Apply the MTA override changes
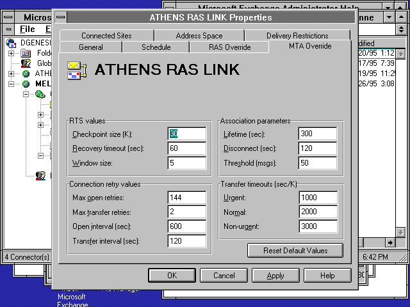 point(275,276)
